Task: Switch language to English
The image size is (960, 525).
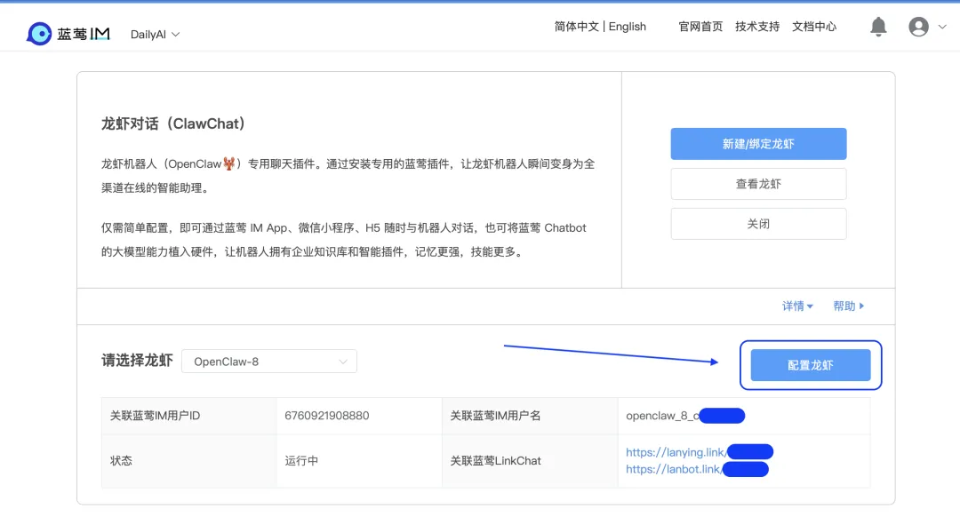Action: (627, 27)
